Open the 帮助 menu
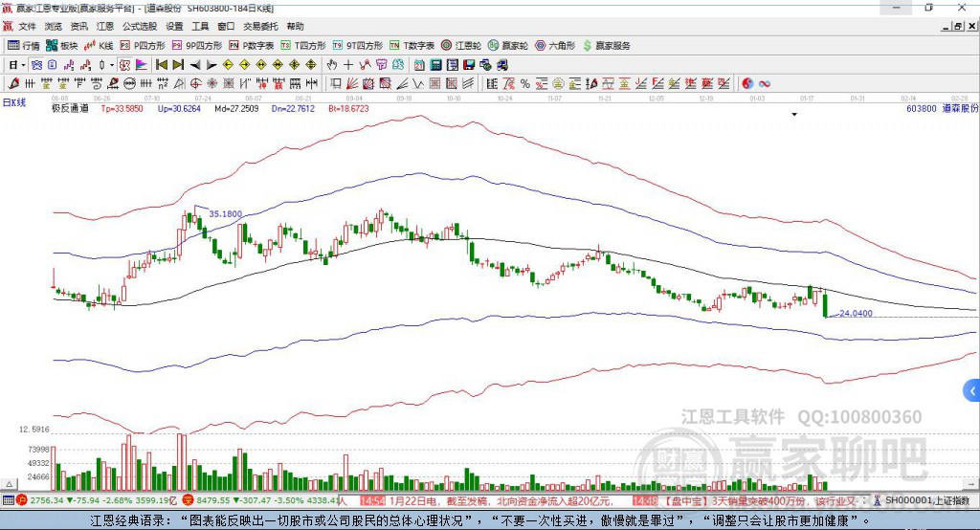The width and height of the screenshot is (980, 530). click(295, 26)
